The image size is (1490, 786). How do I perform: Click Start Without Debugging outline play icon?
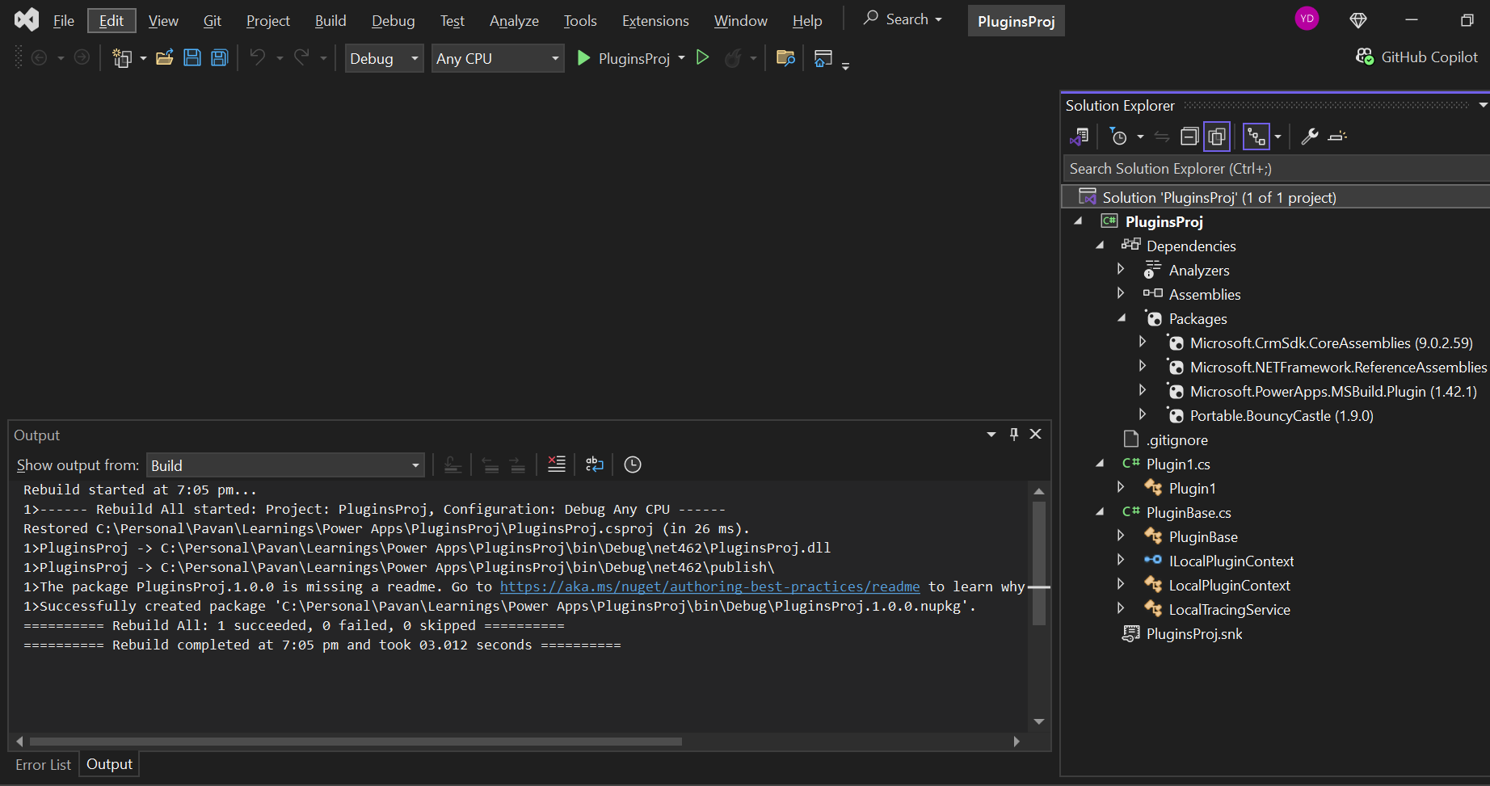click(x=703, y=58)
